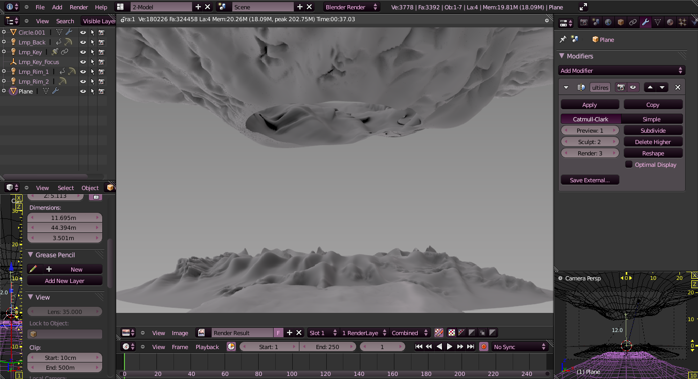Expand the Circle.001 outliner item

click(x=4, y=32)
